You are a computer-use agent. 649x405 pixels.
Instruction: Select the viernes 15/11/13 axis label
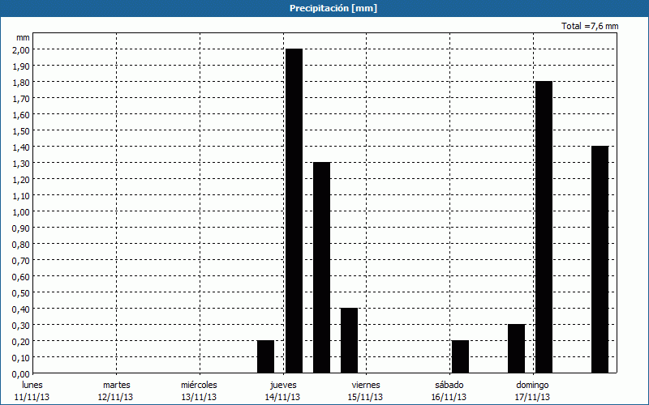366,390
